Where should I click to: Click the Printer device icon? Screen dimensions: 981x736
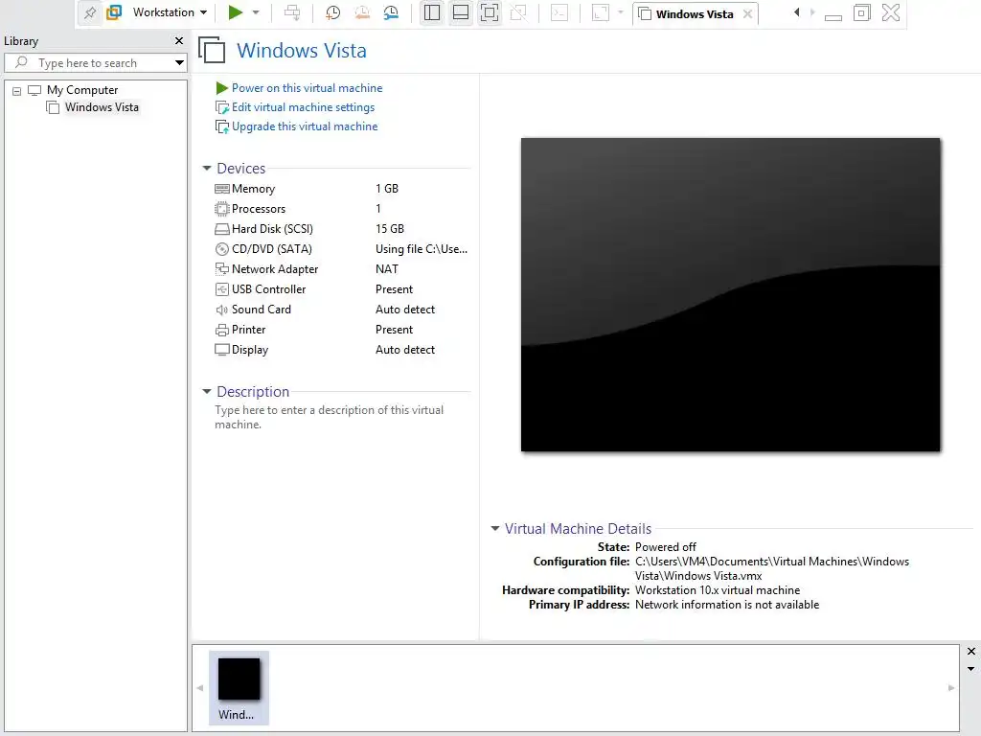tap(221, 330)
